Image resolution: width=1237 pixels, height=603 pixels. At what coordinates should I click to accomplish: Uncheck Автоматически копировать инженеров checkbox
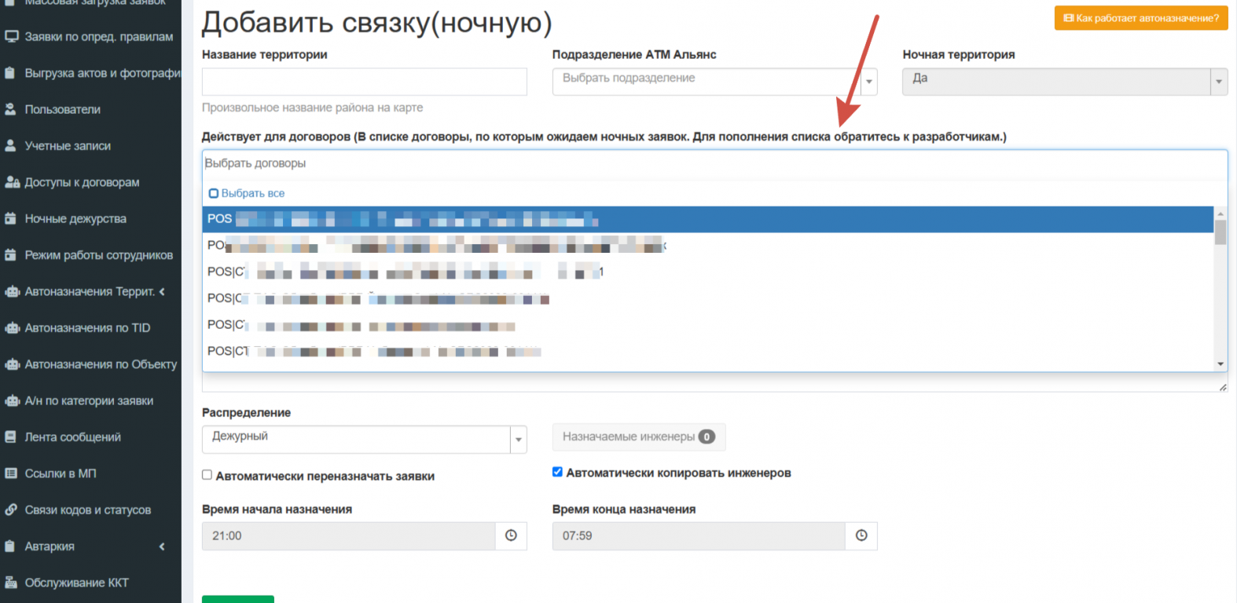pyautogui.click(x=558, y=472)
